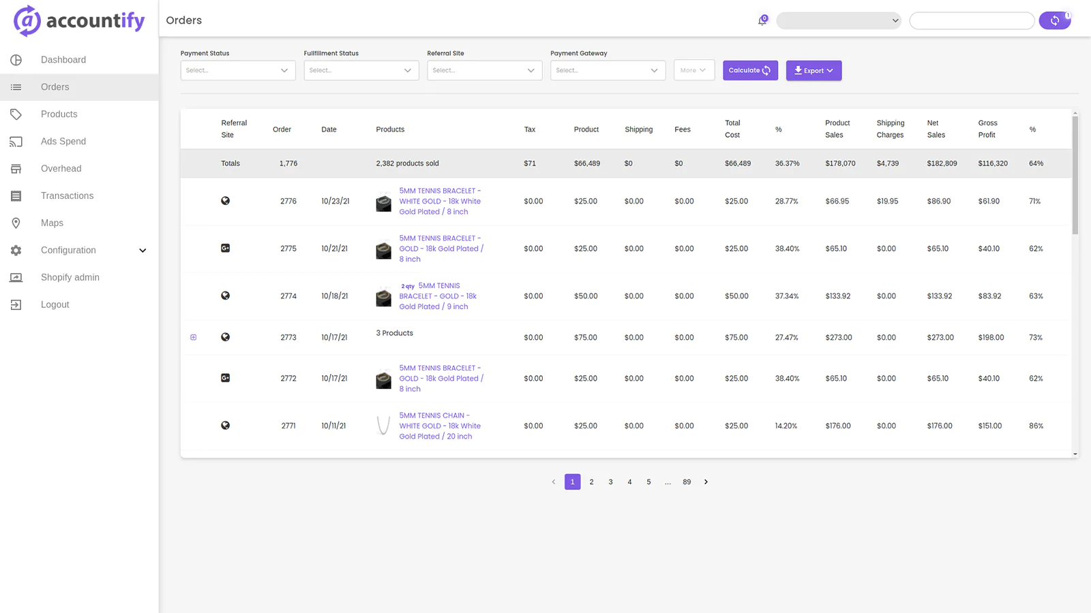Click the Calculate button

click(x=750, y=70)
